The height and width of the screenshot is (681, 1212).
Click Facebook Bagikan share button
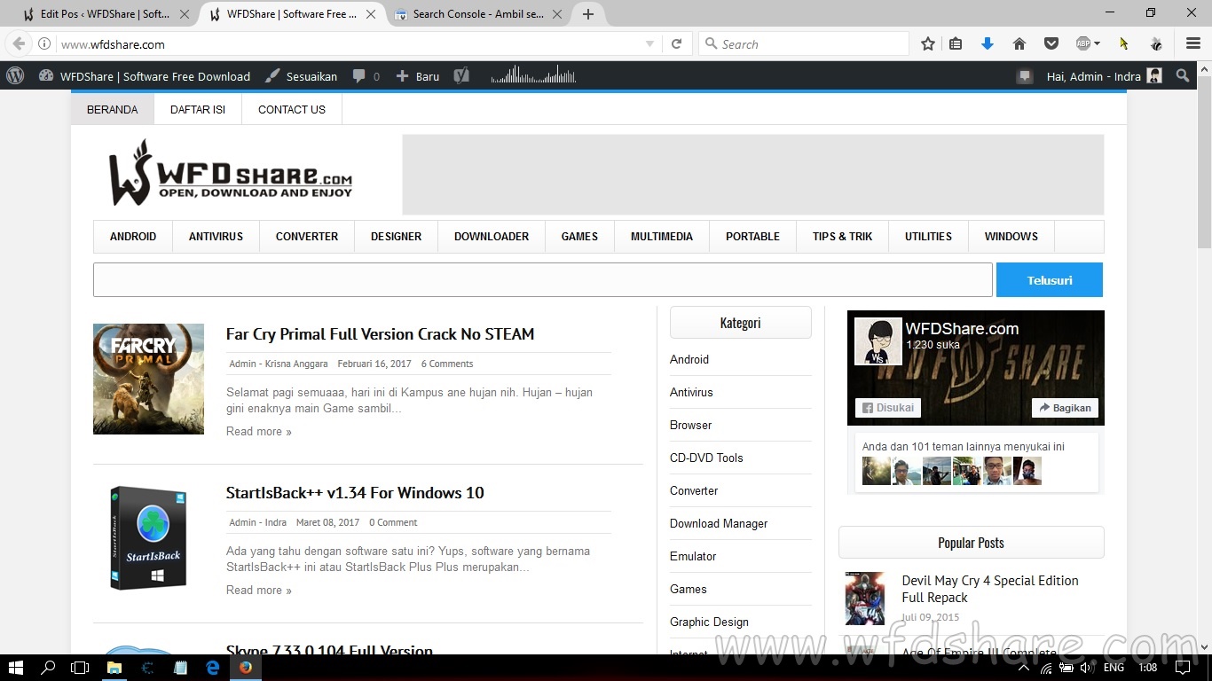point(1065,408)
